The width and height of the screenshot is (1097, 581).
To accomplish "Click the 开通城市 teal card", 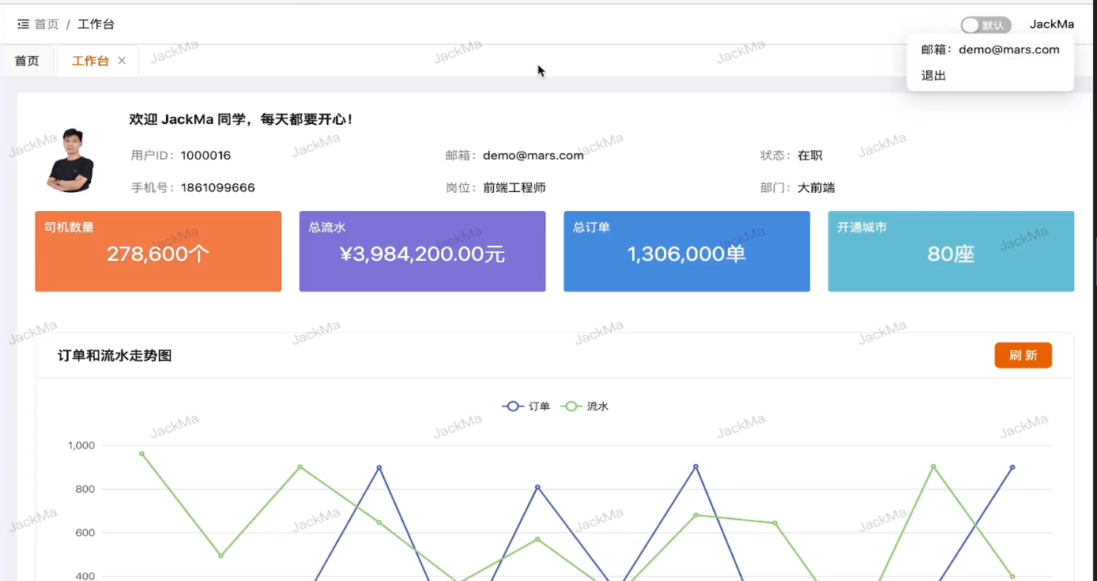I will click(x=951, y=251).
